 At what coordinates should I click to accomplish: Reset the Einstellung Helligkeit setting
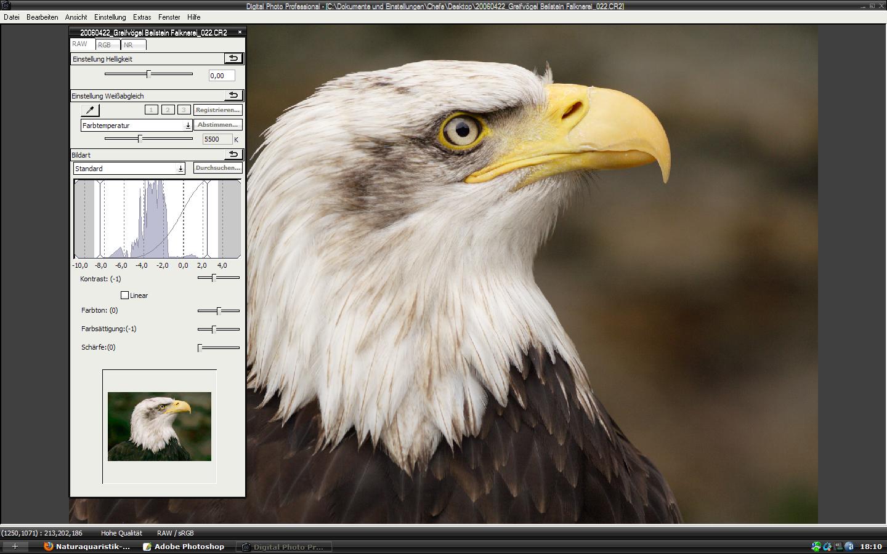tap(233, 58)
